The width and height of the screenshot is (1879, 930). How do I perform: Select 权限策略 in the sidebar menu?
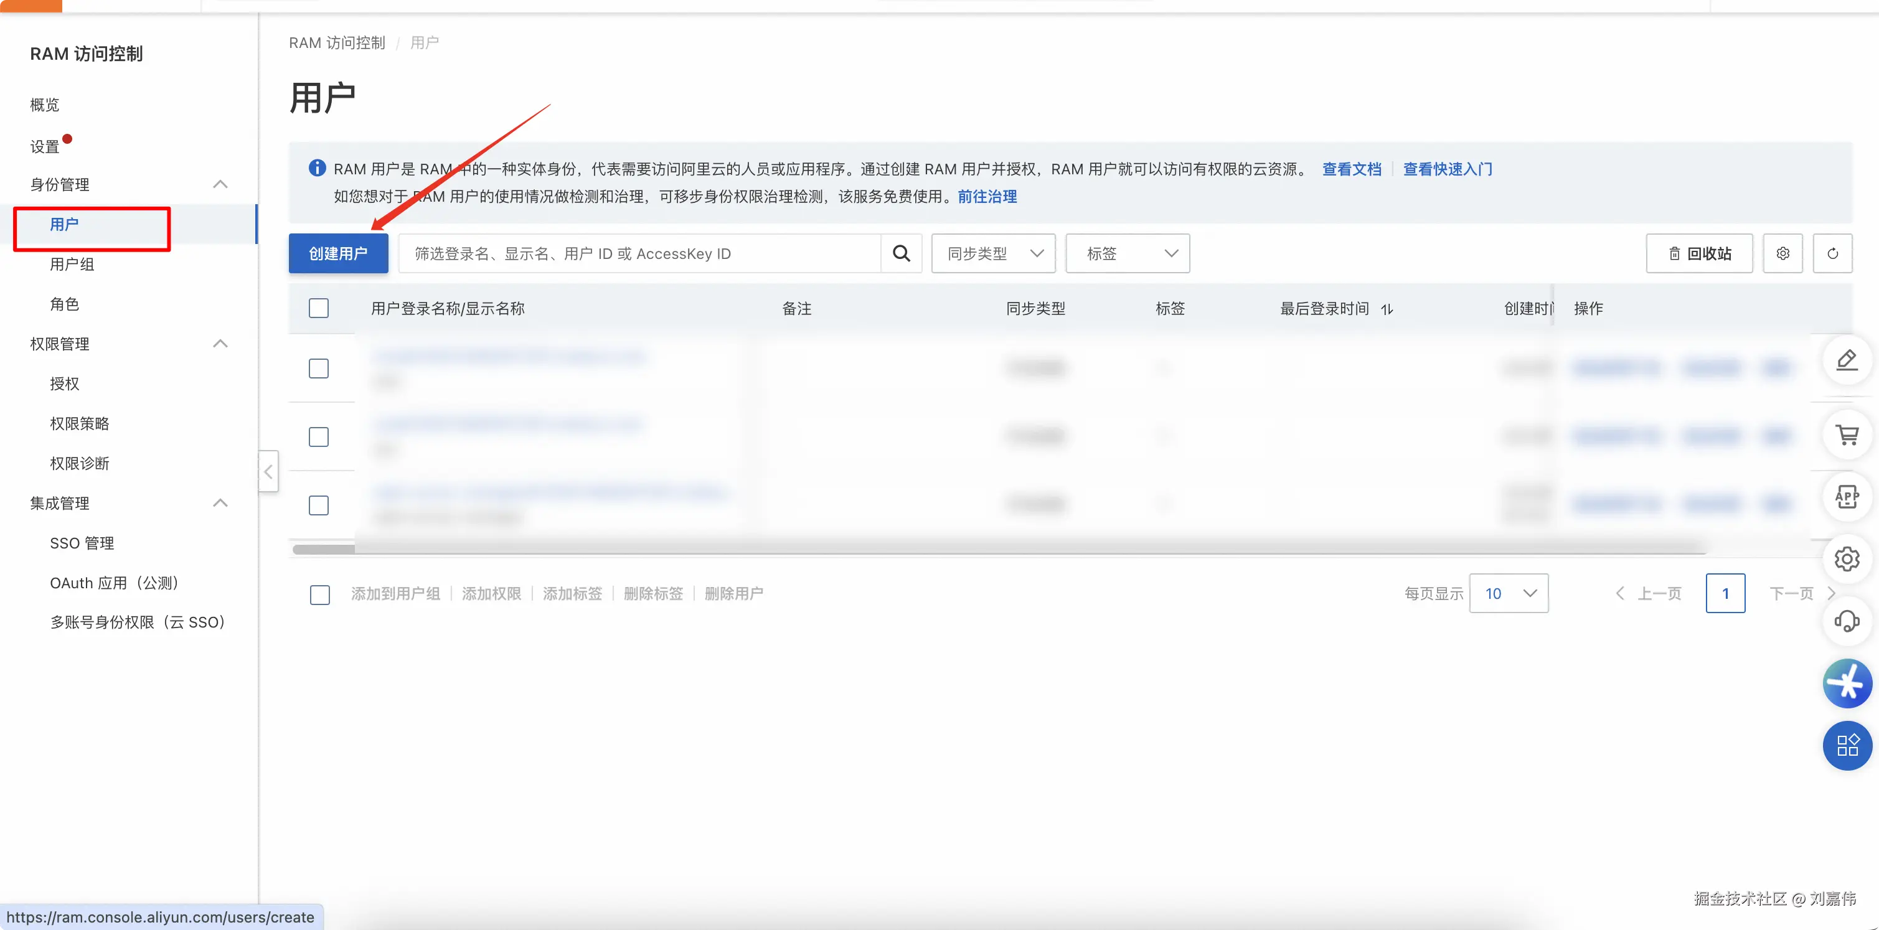(x=79, y=423)
